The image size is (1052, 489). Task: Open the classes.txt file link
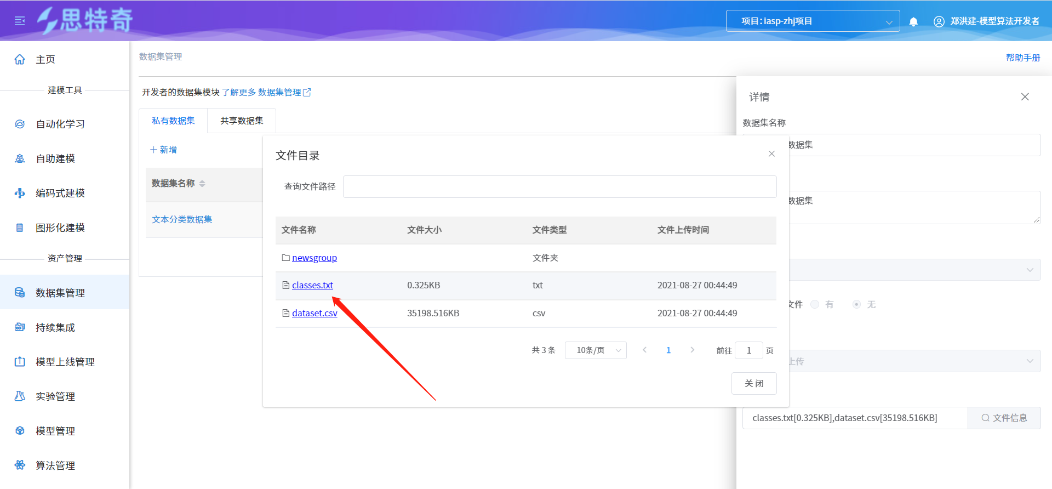coord(312,285)
